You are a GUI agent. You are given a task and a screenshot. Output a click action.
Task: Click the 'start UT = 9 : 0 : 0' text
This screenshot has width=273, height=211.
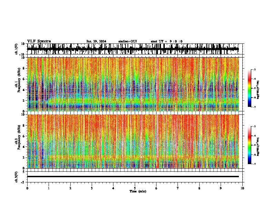pyautogui.click(x=166, y=41)
